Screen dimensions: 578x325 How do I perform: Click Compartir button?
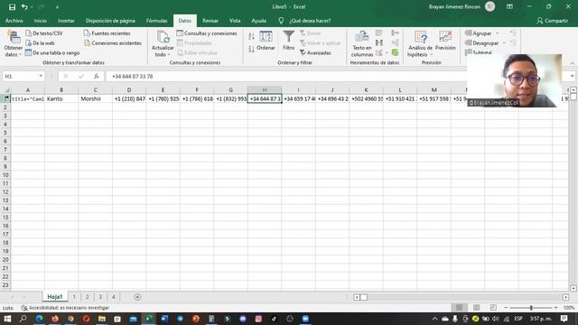(552, 21)
